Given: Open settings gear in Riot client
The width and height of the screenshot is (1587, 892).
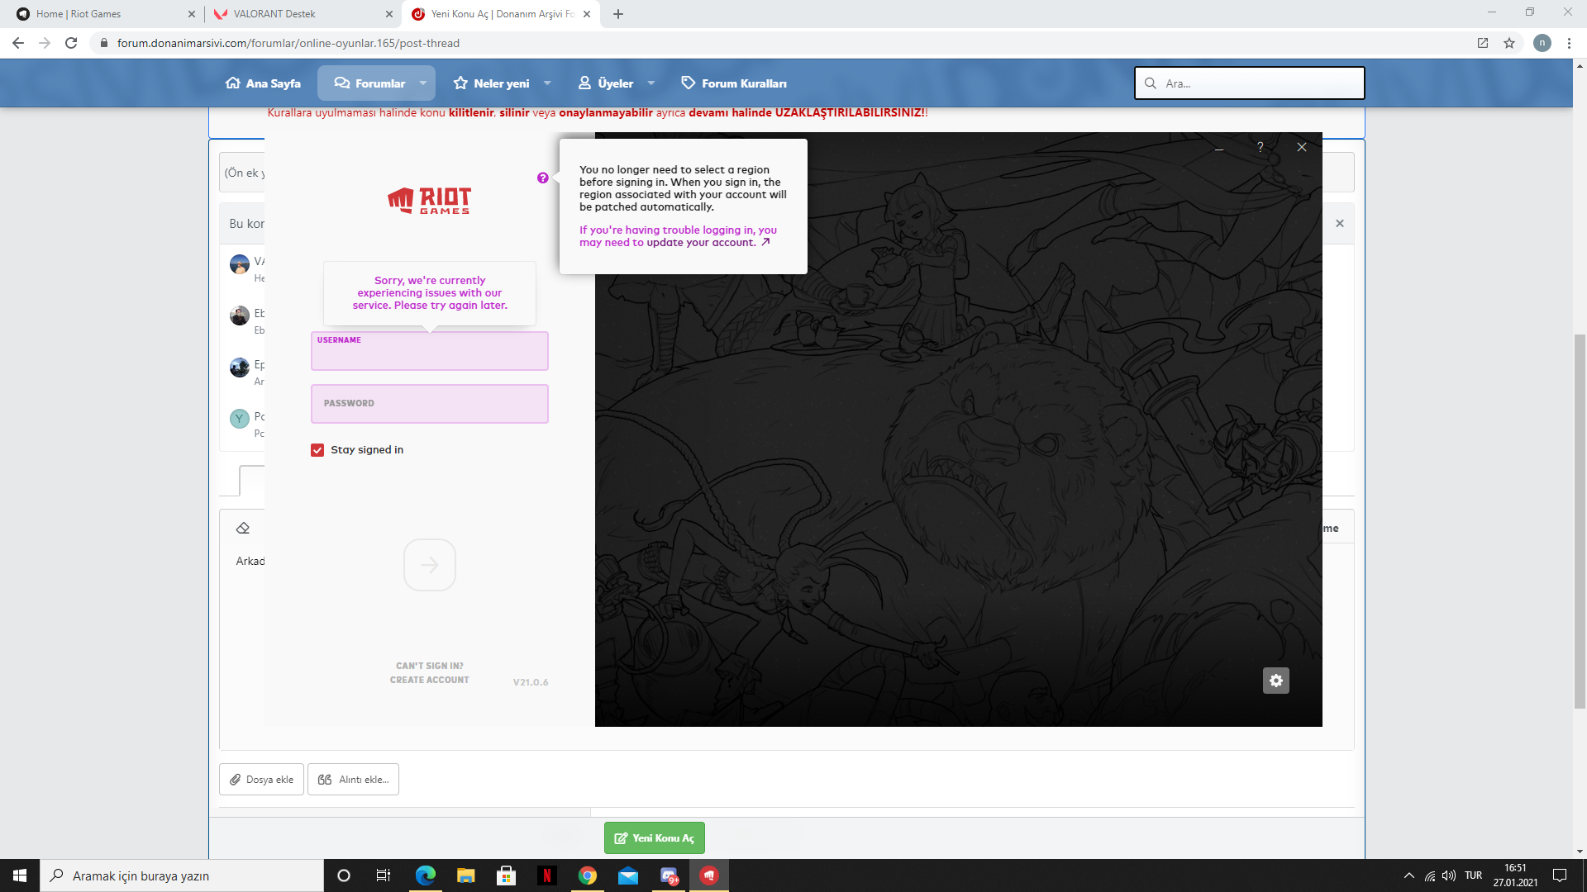Looking at the screenshot, I should click(x=1275, y=681).
